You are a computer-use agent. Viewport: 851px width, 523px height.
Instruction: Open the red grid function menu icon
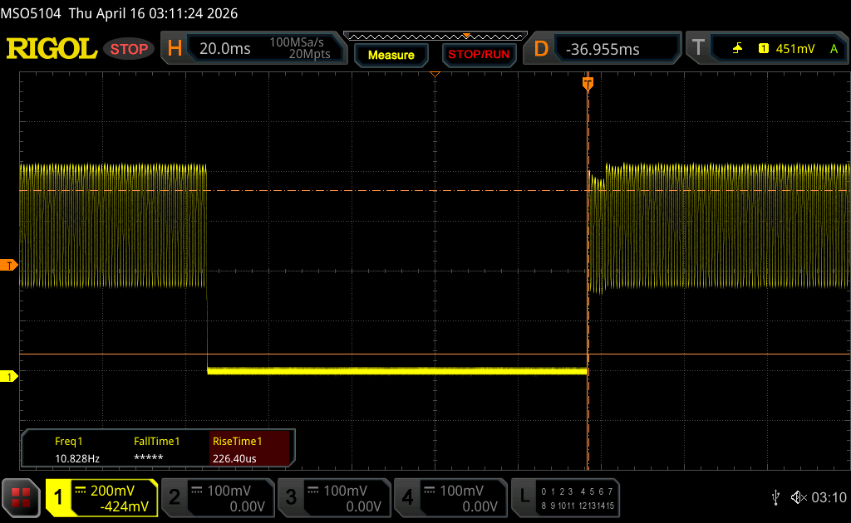21,497
